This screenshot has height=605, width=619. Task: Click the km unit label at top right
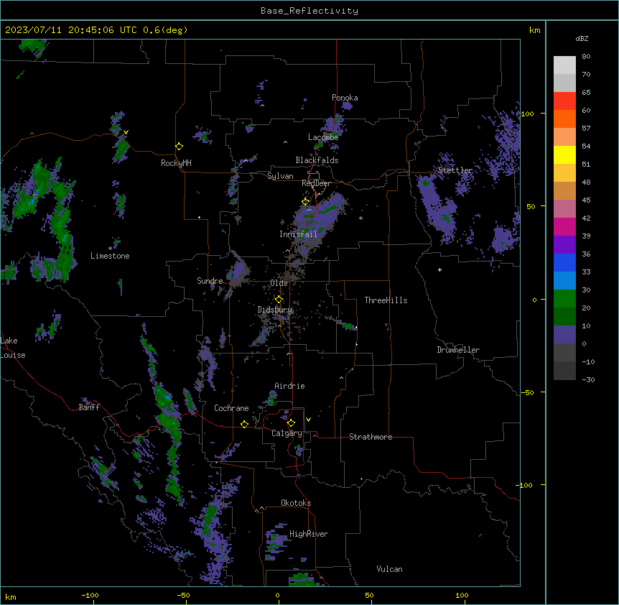(535, 30)
